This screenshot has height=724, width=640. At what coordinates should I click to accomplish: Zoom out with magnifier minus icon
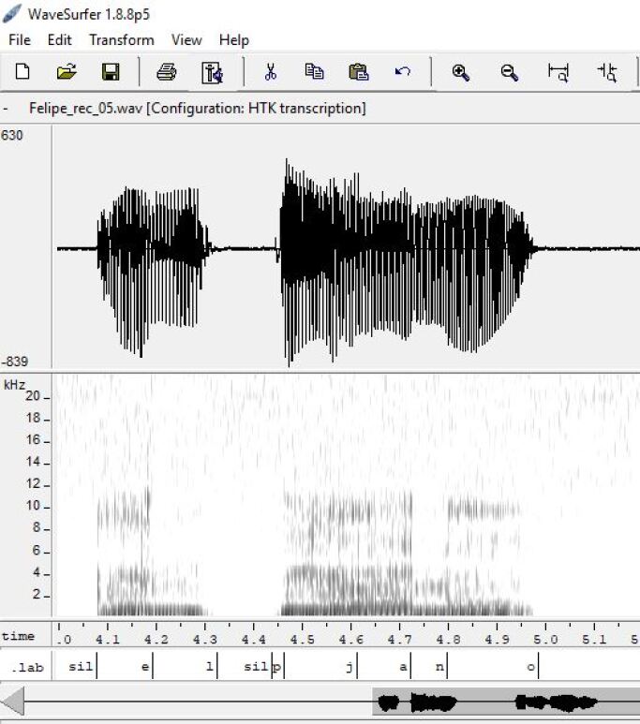(510, 72)
